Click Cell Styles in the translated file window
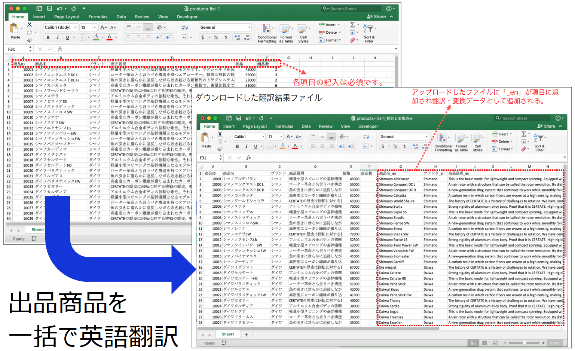 coord(477,143)
